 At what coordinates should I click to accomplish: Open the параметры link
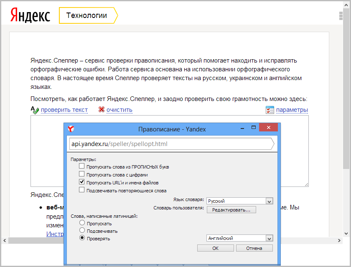coord(292,110)
